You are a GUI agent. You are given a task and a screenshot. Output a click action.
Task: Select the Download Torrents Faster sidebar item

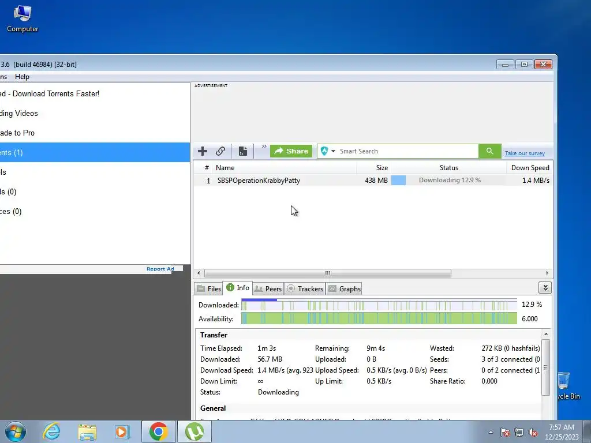95,94
